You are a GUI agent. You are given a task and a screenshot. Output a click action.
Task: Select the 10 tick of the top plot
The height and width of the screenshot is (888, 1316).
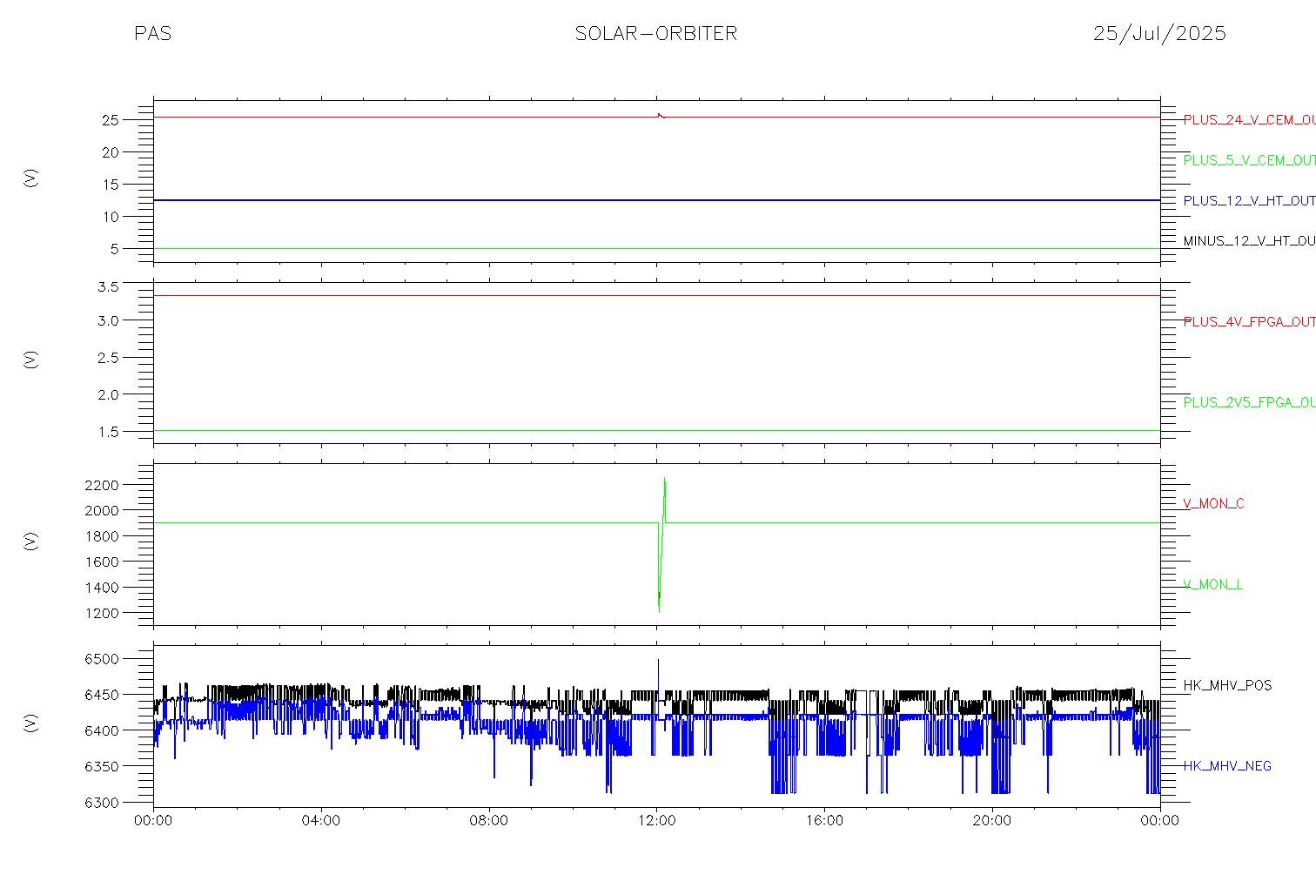(x=111, y=217)
